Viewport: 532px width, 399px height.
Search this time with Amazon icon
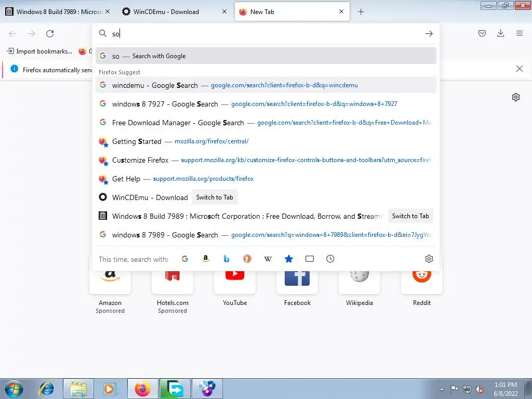point(206,259)
